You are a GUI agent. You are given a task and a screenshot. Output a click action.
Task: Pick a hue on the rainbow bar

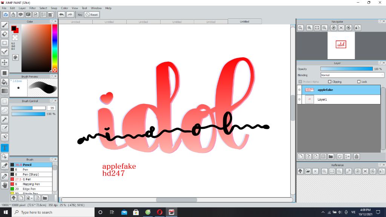[x=55, y=48]
